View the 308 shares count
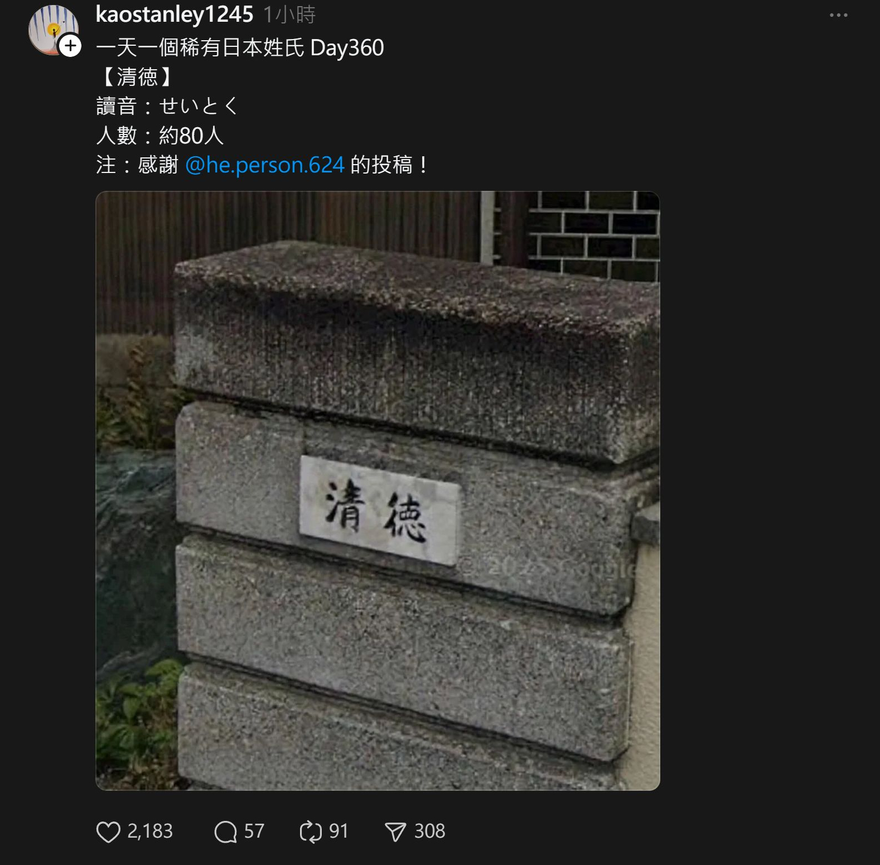Viewport: 880px width, 865px height. (x=430, y=831)
